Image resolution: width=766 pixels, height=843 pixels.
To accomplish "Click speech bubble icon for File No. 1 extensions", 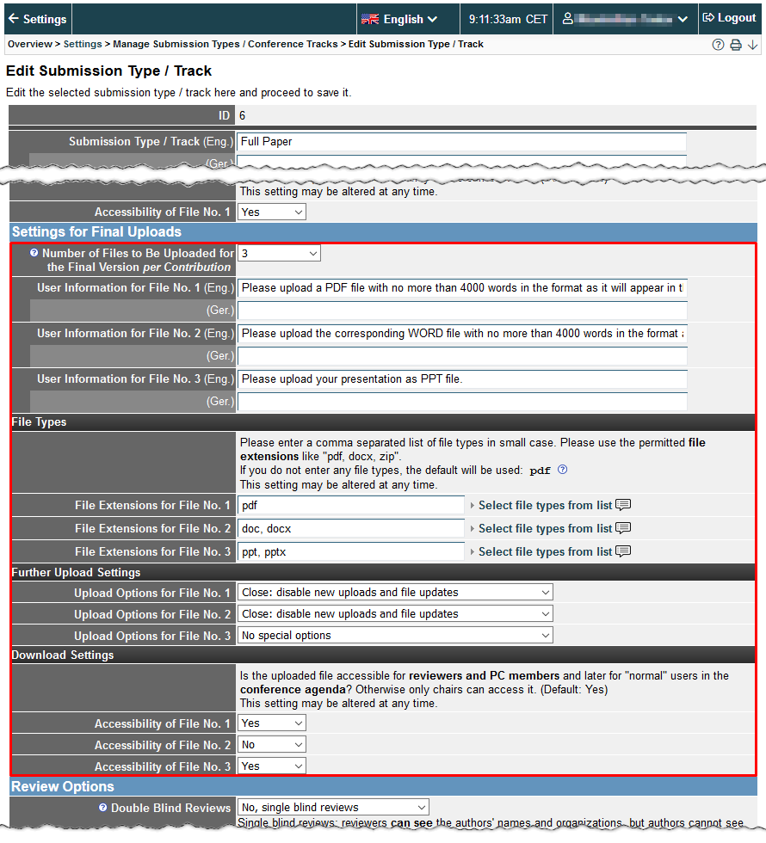I will click(623, 505).
